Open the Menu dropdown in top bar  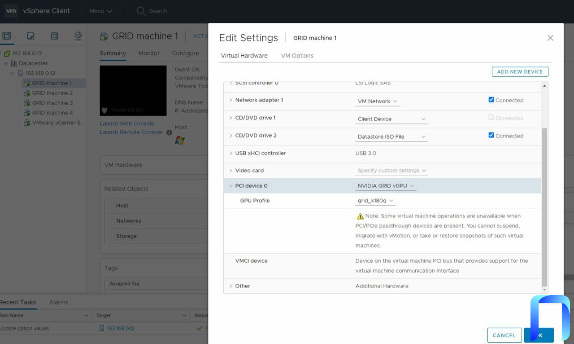pyautogui.click(x=101, y=11)
